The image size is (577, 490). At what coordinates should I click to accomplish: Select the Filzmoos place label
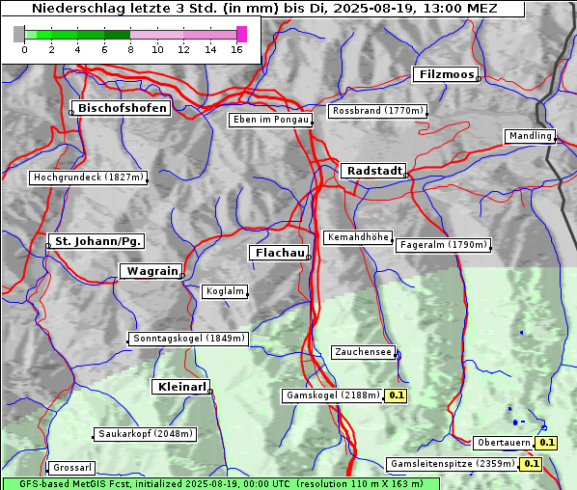coord(447,74)
